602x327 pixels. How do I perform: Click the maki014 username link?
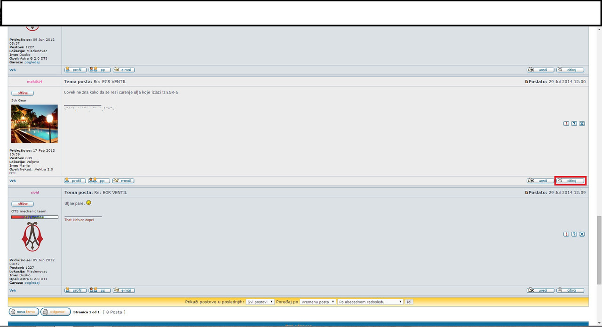[34, 82]
